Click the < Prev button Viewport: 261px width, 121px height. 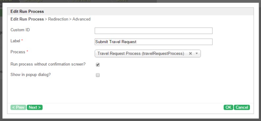pyautogui.click(x=18, y=107)
